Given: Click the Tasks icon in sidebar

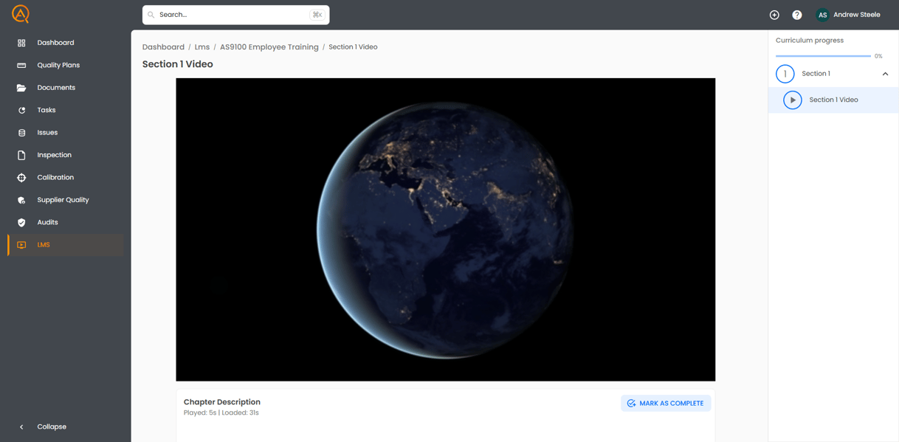Looking at the screenshot, I should (x=21, y=110).
